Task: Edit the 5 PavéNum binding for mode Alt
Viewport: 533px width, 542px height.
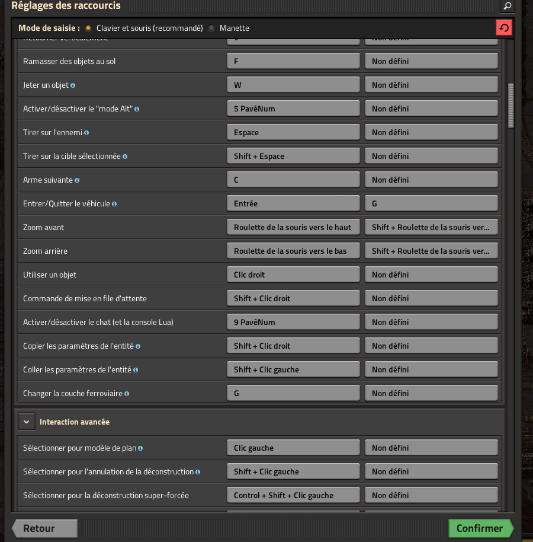Action: click(x=293, y=109)
